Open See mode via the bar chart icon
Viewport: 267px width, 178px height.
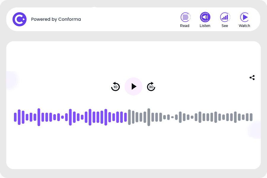pyautogui.click(x=225, y=17)
